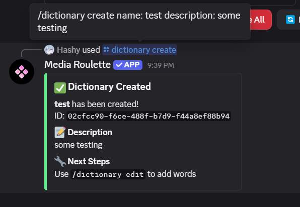This screenshot has height=207, width=300.
Task: Open the dictionary create command link
Action: pyautogui.click(x=139, y=50)
